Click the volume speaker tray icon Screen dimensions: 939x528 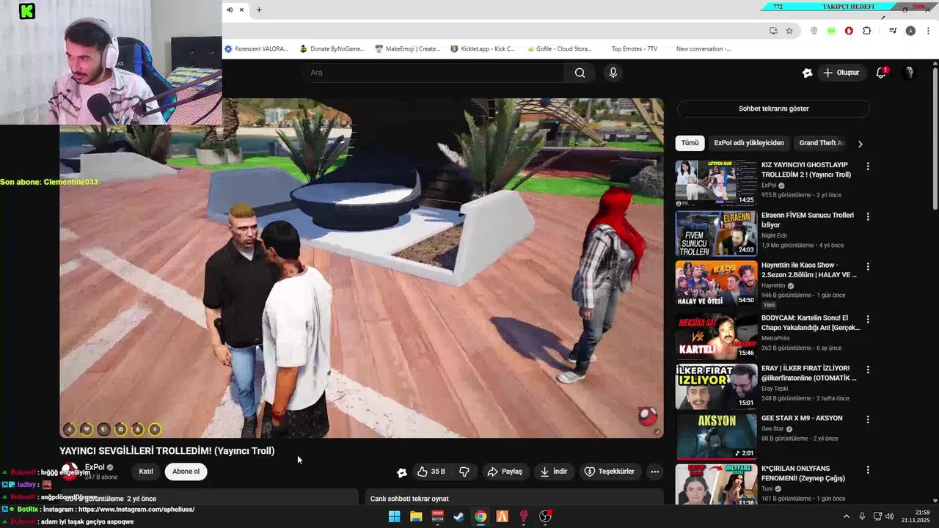tap(891, 516)
